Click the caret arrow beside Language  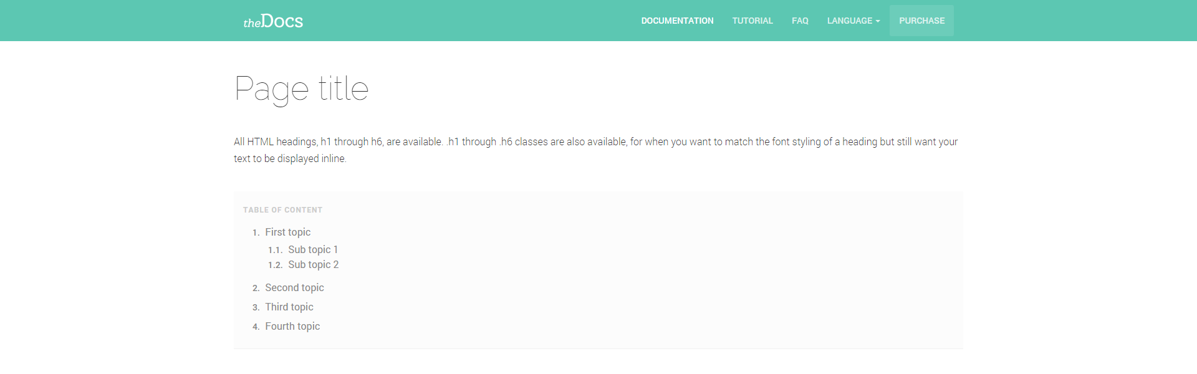pyautogui.click(x=878, y=21)
